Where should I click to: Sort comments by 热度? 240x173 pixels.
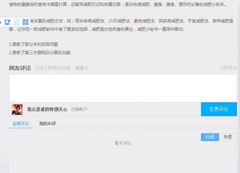228,137
